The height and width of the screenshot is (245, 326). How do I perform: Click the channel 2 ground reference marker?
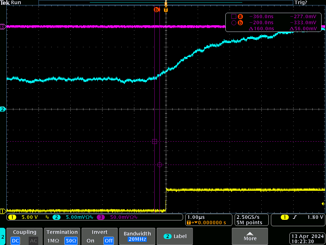pos(3,109)
